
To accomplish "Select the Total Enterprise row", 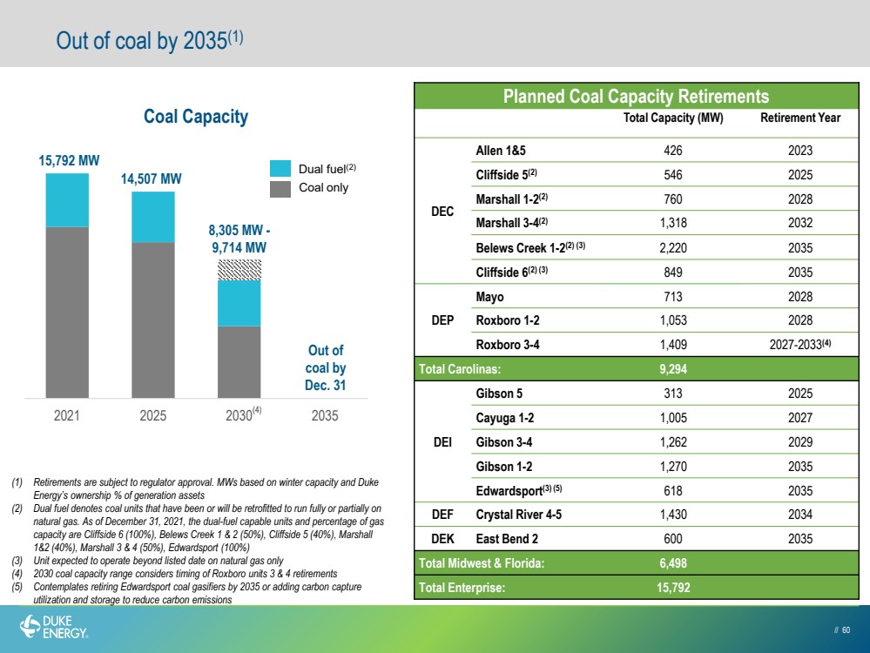I will 636,588.
